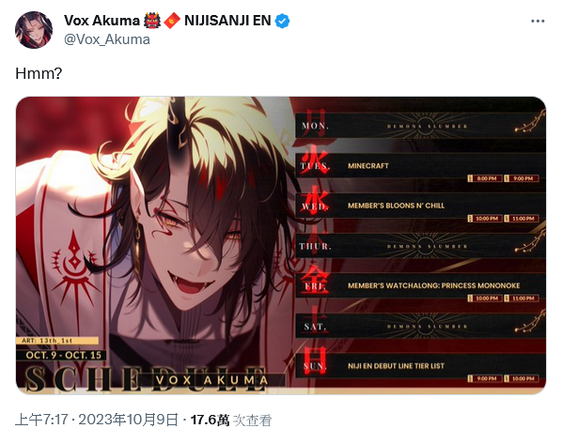The height and width of the screenshot is (444, 562).
Task: Click the OCT. 9 - OCT. 15 date label
Action: click(x=64, y=355)
